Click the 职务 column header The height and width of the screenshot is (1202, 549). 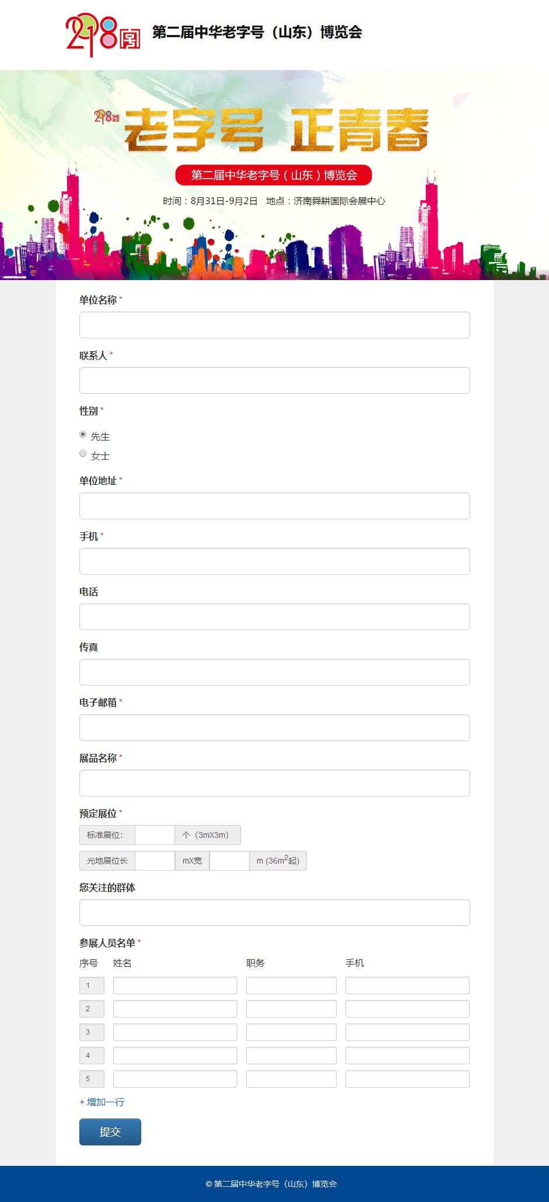click(x=256, y=963)
